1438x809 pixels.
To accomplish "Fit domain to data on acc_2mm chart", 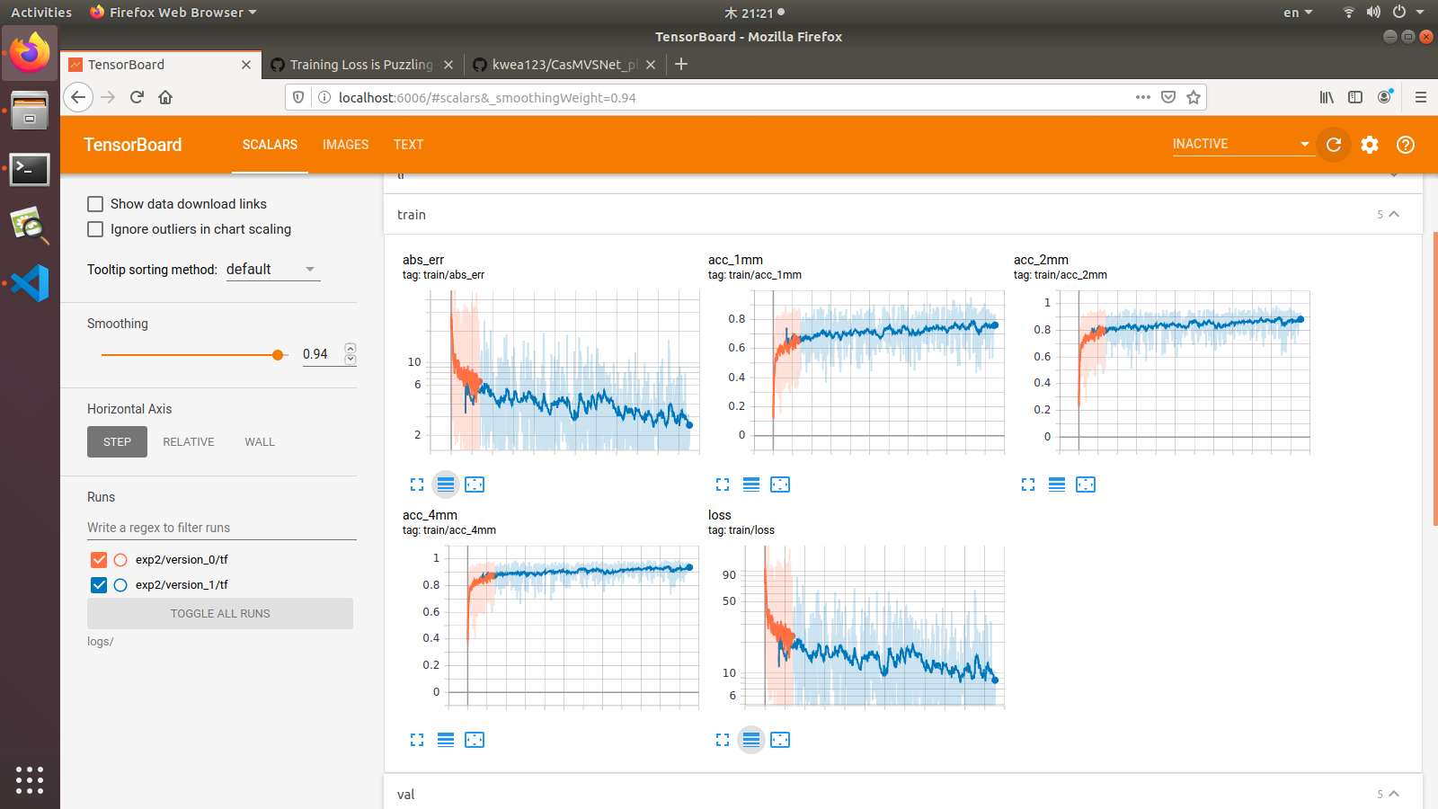I will (x=1086, y=485).
